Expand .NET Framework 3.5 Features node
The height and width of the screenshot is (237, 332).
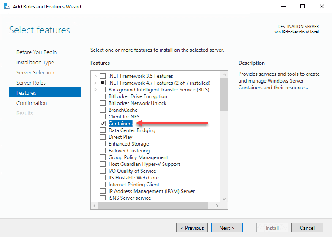(95, 76)
